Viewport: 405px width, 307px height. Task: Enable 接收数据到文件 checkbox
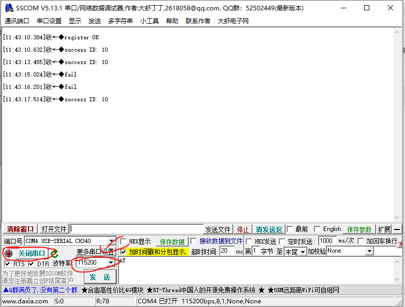[x=193, y=241]
